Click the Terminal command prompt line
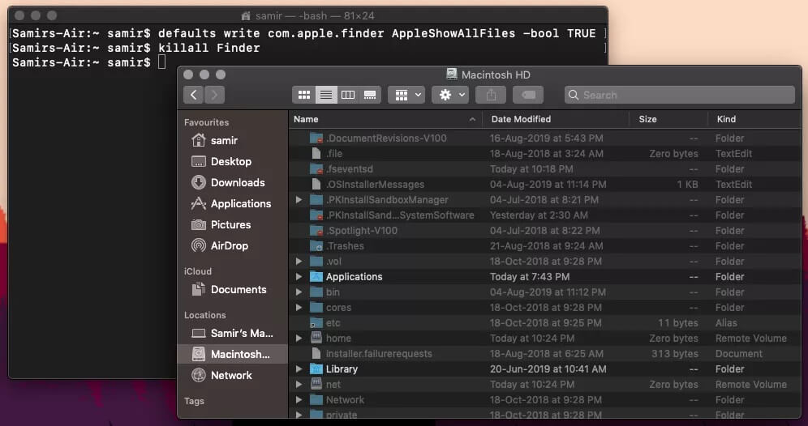The width and height of the screenshot is (808, 426). coord(88,62)
